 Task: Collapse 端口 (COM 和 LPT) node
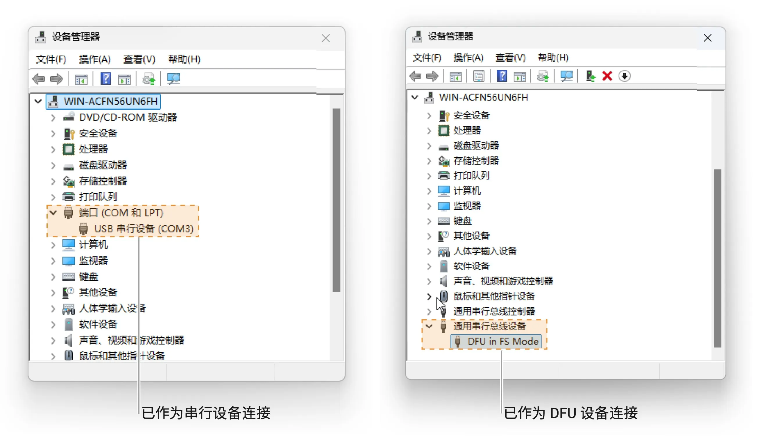click(x=53, y=213)
